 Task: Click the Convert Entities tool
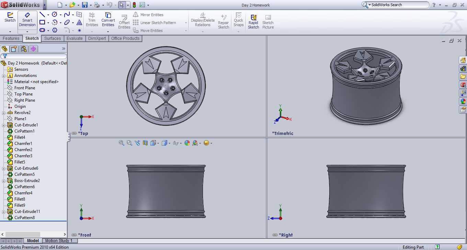coord(108,20)
